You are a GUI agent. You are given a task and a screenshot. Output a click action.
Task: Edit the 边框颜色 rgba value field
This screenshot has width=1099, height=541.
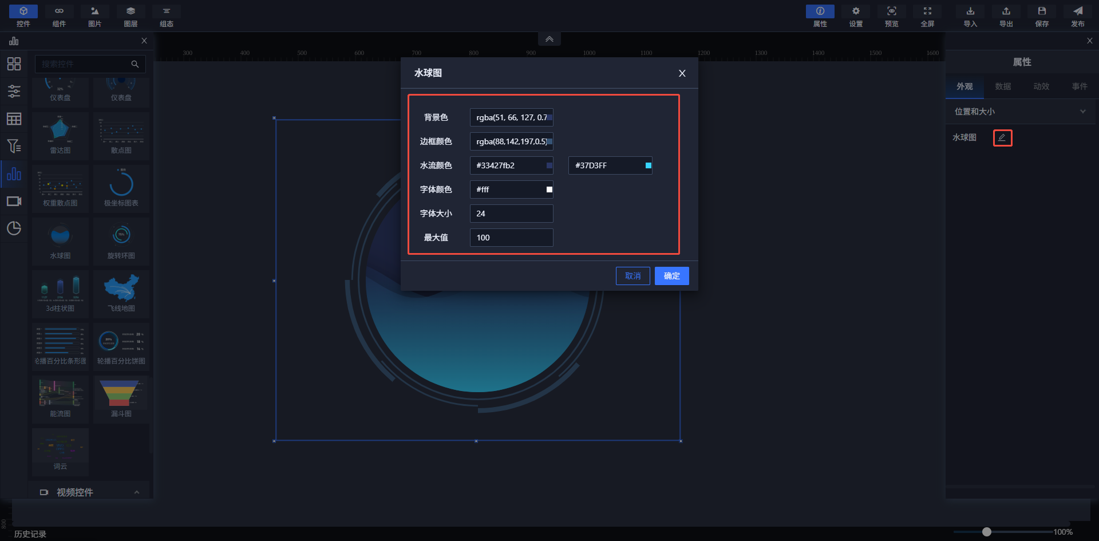coord(512,141)
